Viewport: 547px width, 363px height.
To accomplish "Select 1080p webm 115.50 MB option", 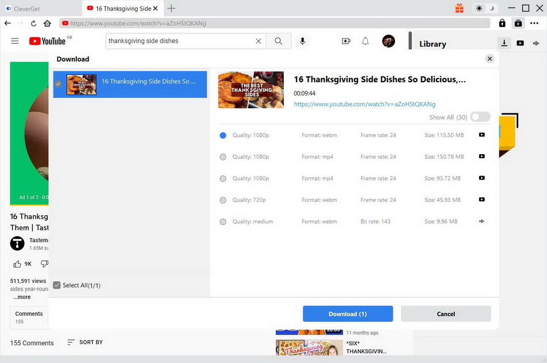I will coord(223,135).
